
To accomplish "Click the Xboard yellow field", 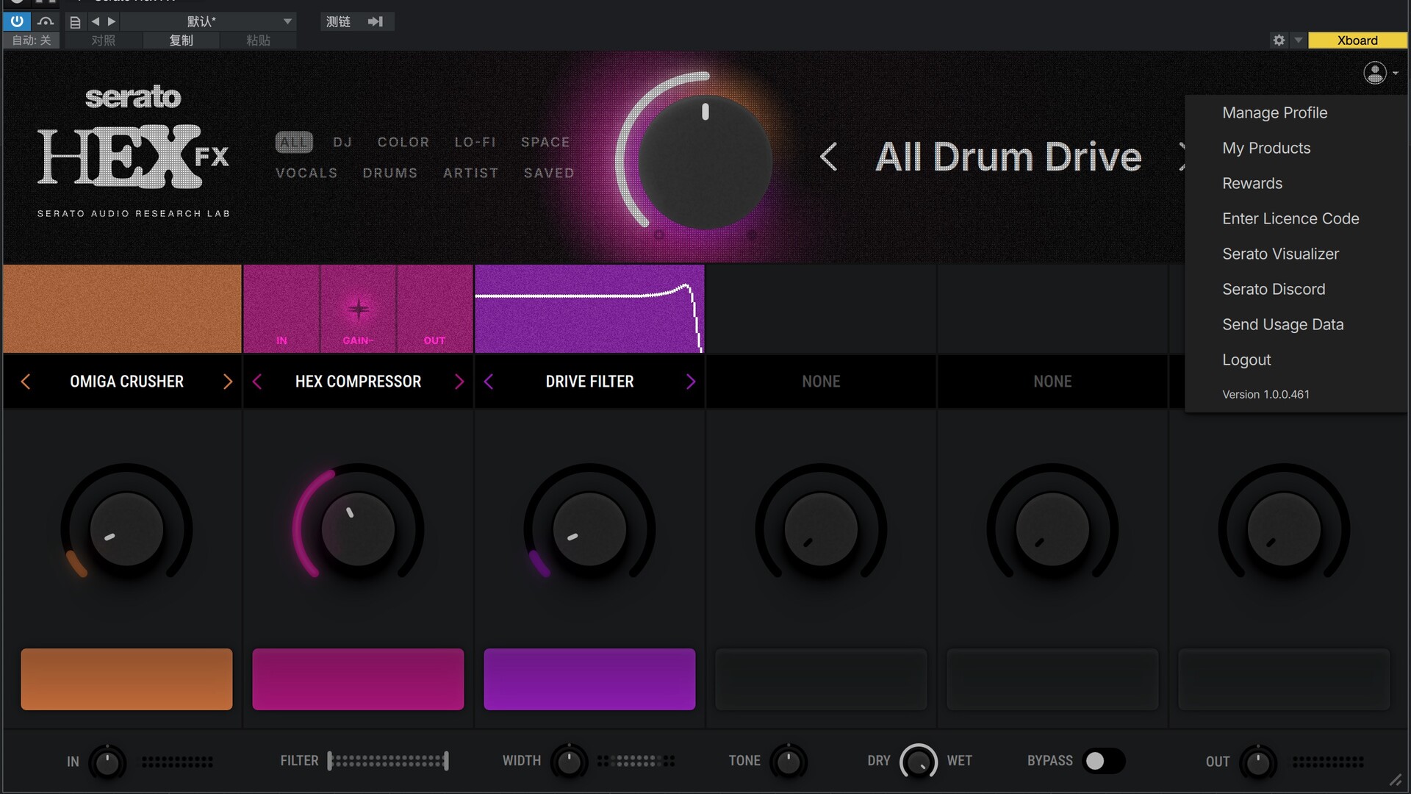I will click(1357, 40).
